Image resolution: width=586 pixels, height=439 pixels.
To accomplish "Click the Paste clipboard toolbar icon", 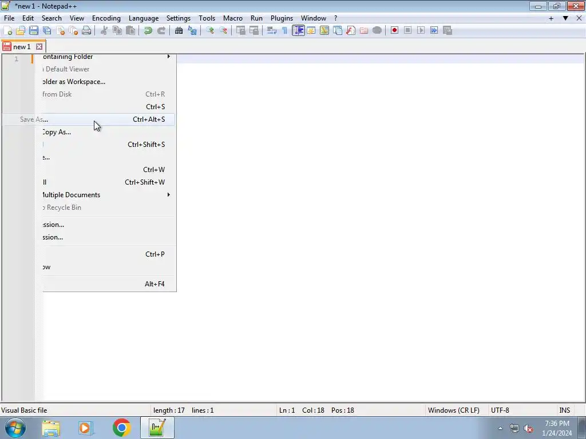I will [x=130, y=31].
